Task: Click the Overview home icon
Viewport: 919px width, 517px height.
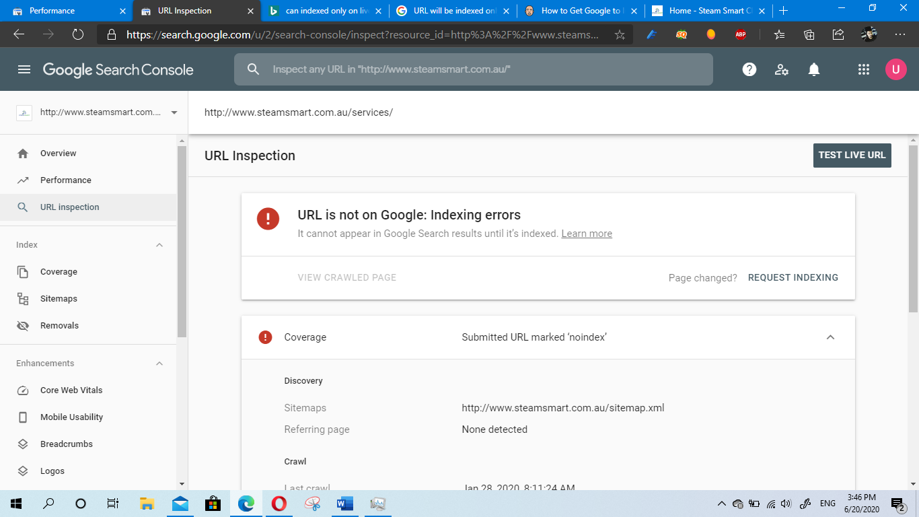Action: coord(23,153)
